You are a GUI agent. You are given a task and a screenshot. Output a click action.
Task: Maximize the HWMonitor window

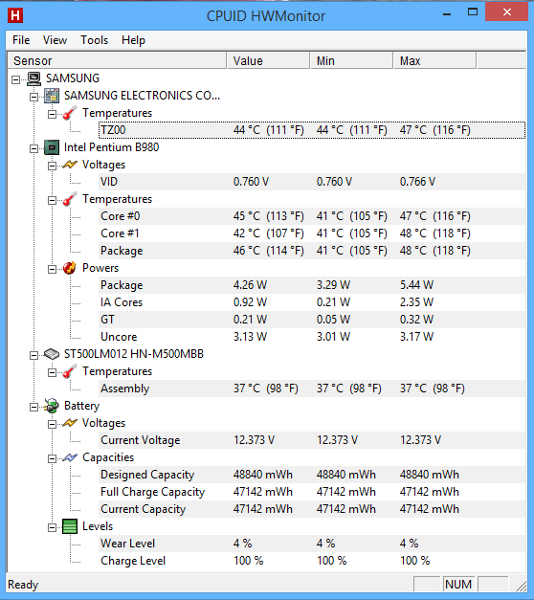tap(473, 11)
